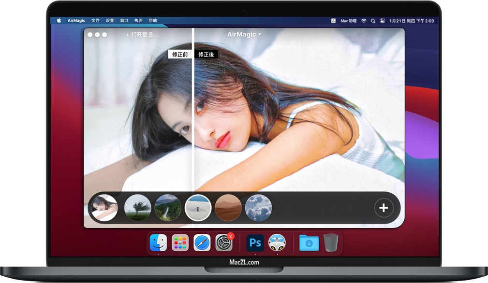Open the Trash from the Dock

[x=330, y=243]
